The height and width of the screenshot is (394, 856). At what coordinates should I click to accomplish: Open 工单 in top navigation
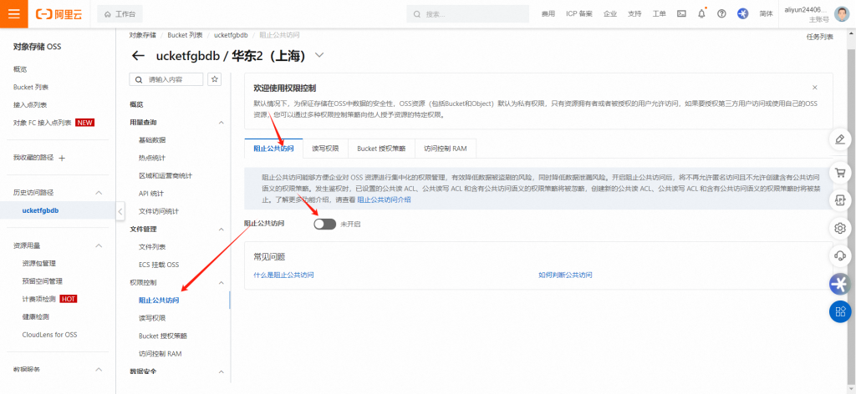tap(659, 14)
